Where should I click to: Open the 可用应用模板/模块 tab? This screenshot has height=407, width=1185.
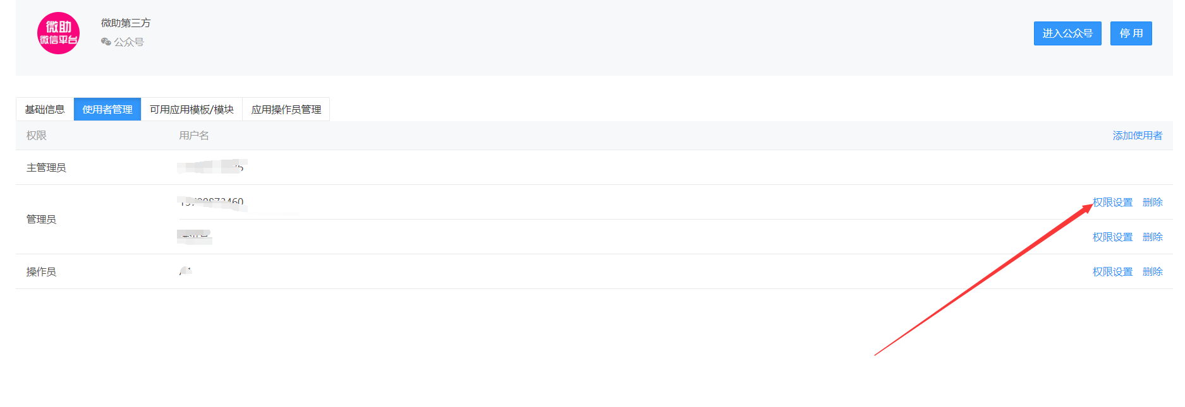click(x=191, y=109)
